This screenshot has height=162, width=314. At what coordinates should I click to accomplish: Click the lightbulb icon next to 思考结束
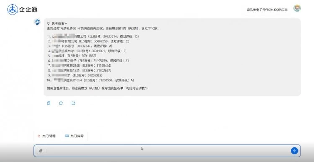tap(48, 23)
